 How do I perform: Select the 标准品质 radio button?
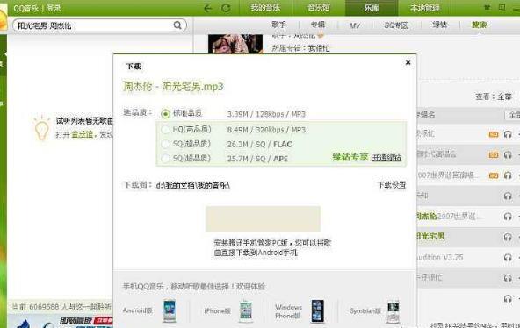tap(165, 114)
